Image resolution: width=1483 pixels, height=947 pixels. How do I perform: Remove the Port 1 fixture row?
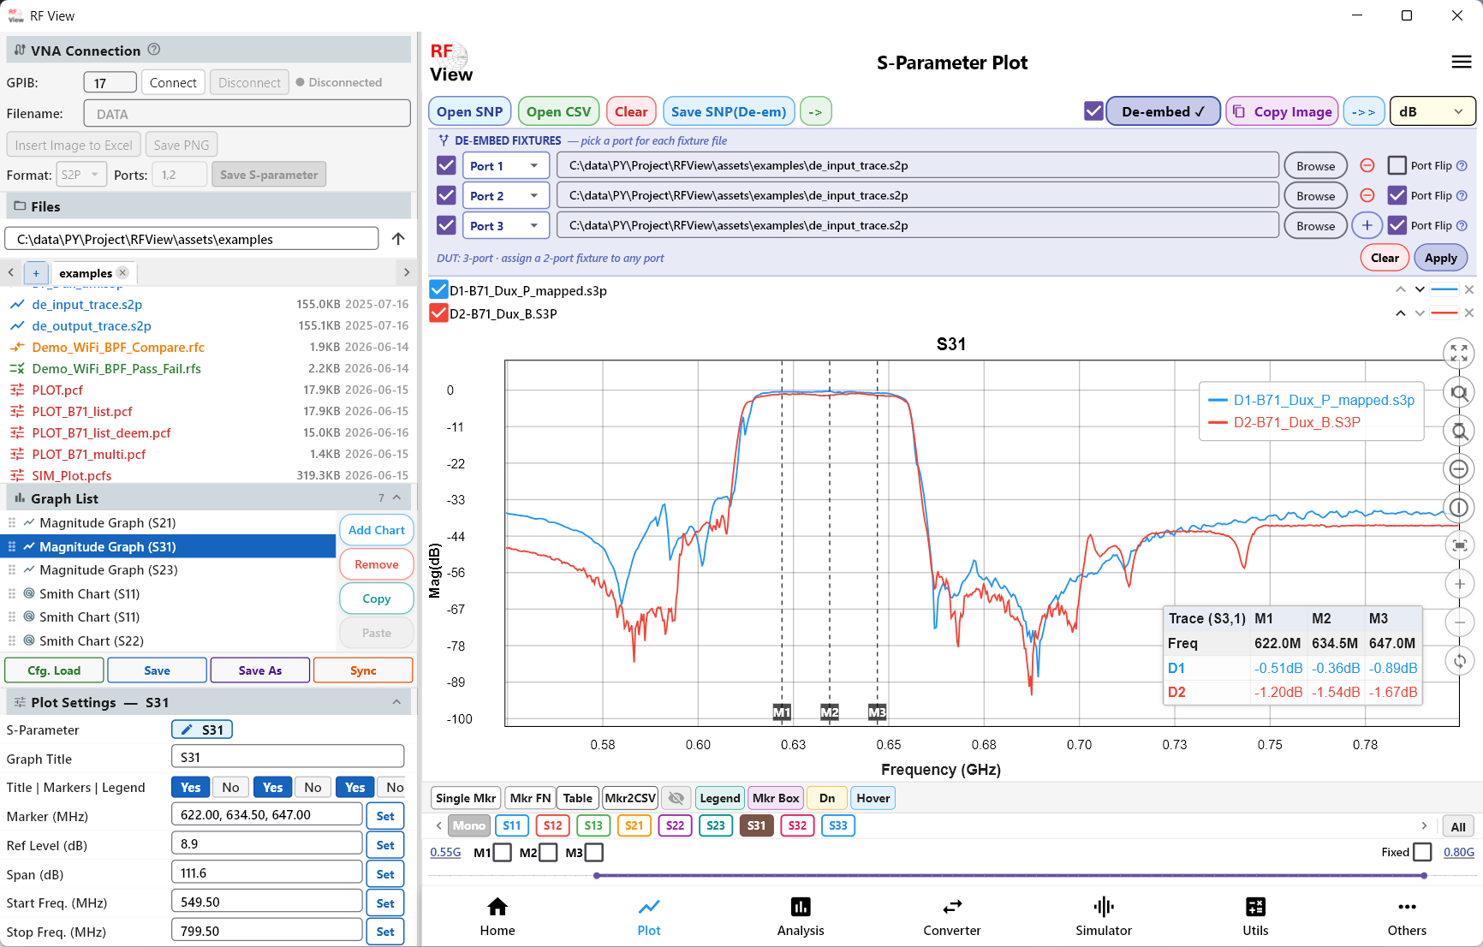click(x=1367, y=165)
